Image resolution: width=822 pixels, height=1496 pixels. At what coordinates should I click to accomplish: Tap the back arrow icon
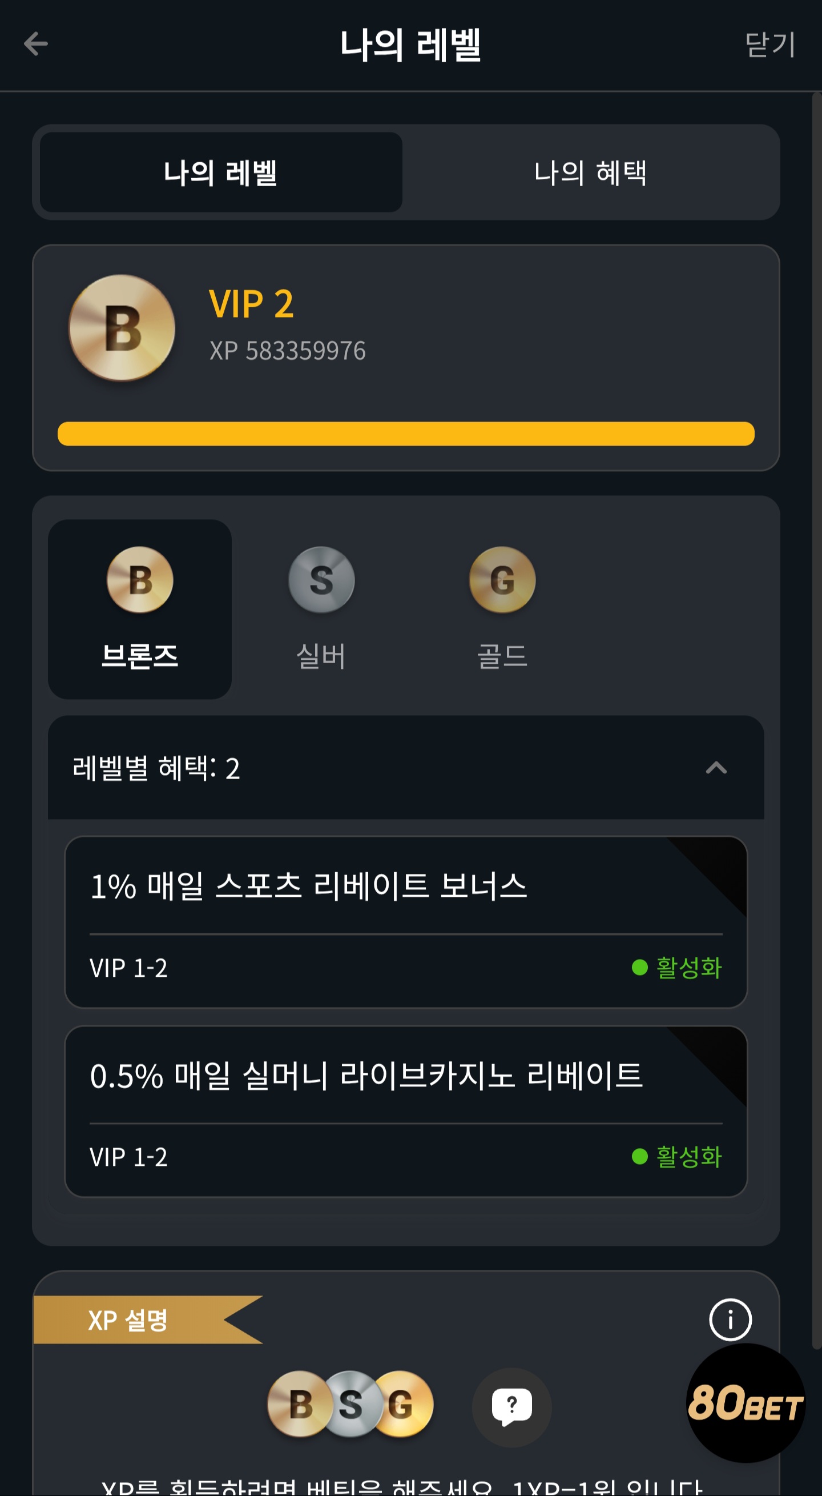pos(35,44)
